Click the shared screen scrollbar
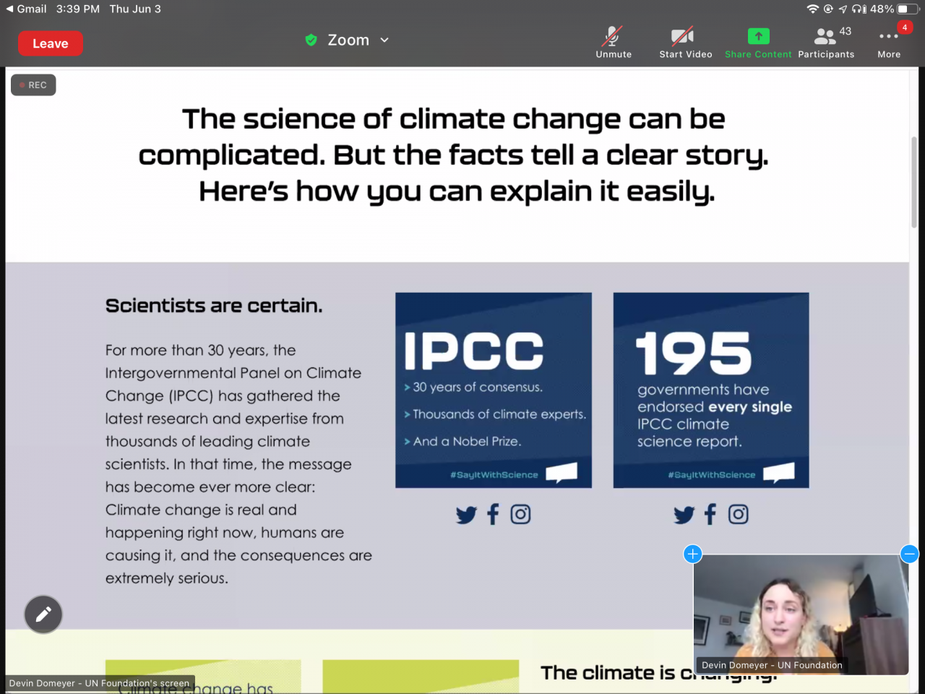Image resolution: width=925 pixels, height=694 pixels. coord(914,183)
